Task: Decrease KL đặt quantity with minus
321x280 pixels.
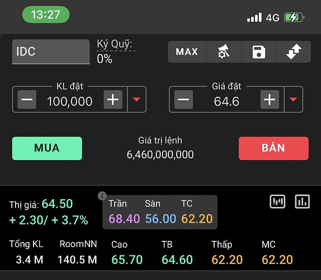Action: [x=27, y=100]
